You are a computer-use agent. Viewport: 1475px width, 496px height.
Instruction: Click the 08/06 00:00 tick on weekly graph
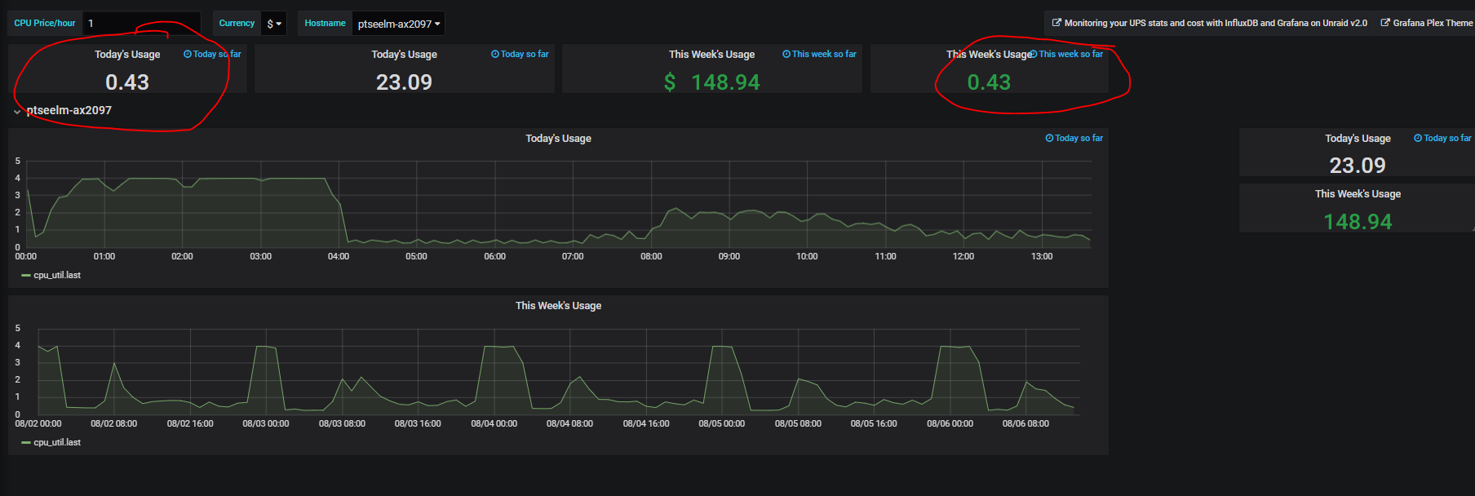coord(950,423)
